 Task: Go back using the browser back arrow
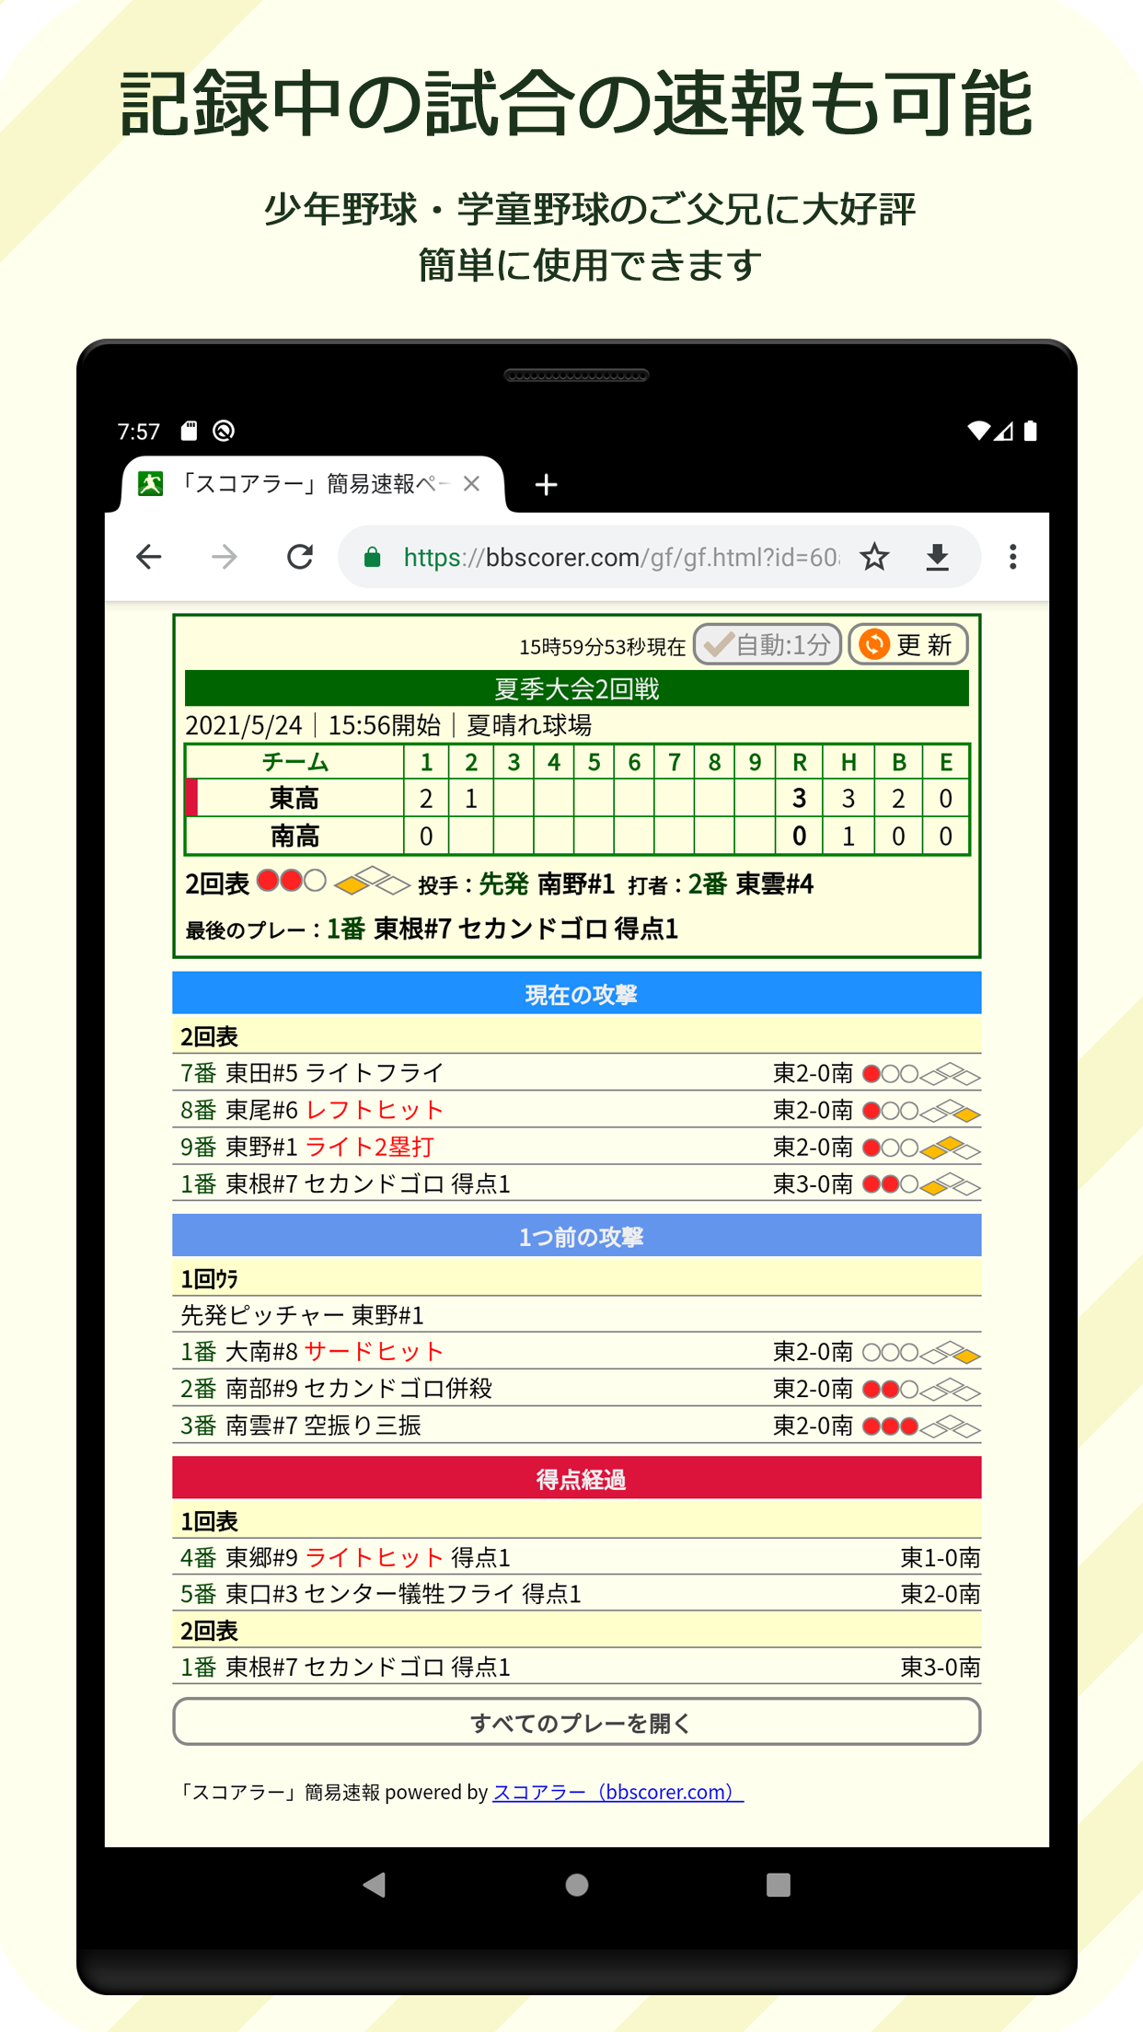point(149,557)
